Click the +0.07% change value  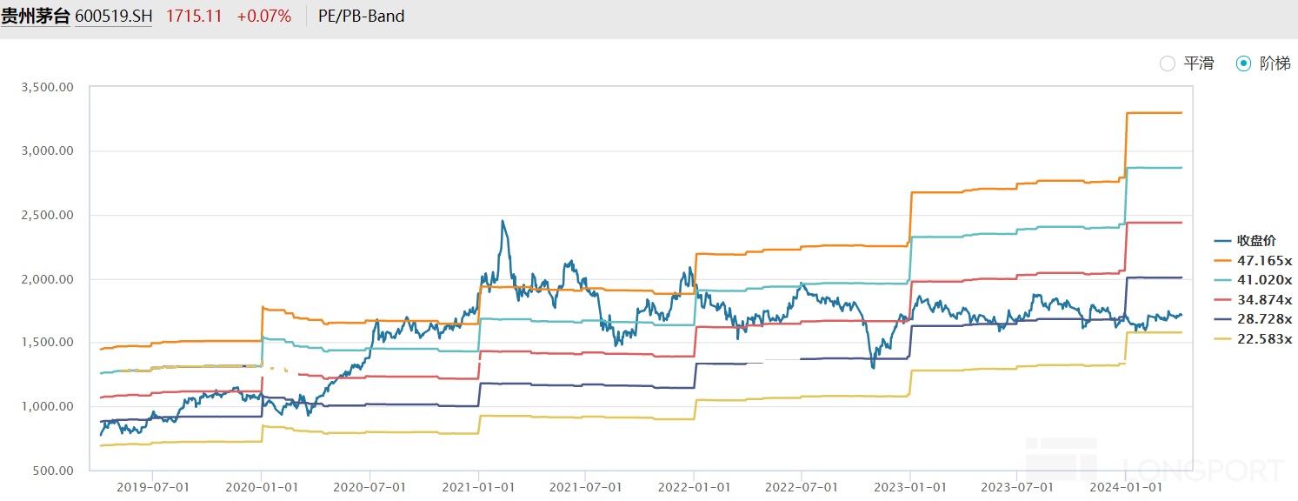tap(263, 16)
